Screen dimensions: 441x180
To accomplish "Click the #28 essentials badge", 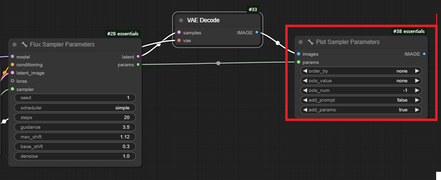I will (x=123, y=34).
